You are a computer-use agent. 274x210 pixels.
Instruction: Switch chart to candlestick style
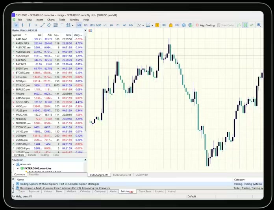coord(245,25)
